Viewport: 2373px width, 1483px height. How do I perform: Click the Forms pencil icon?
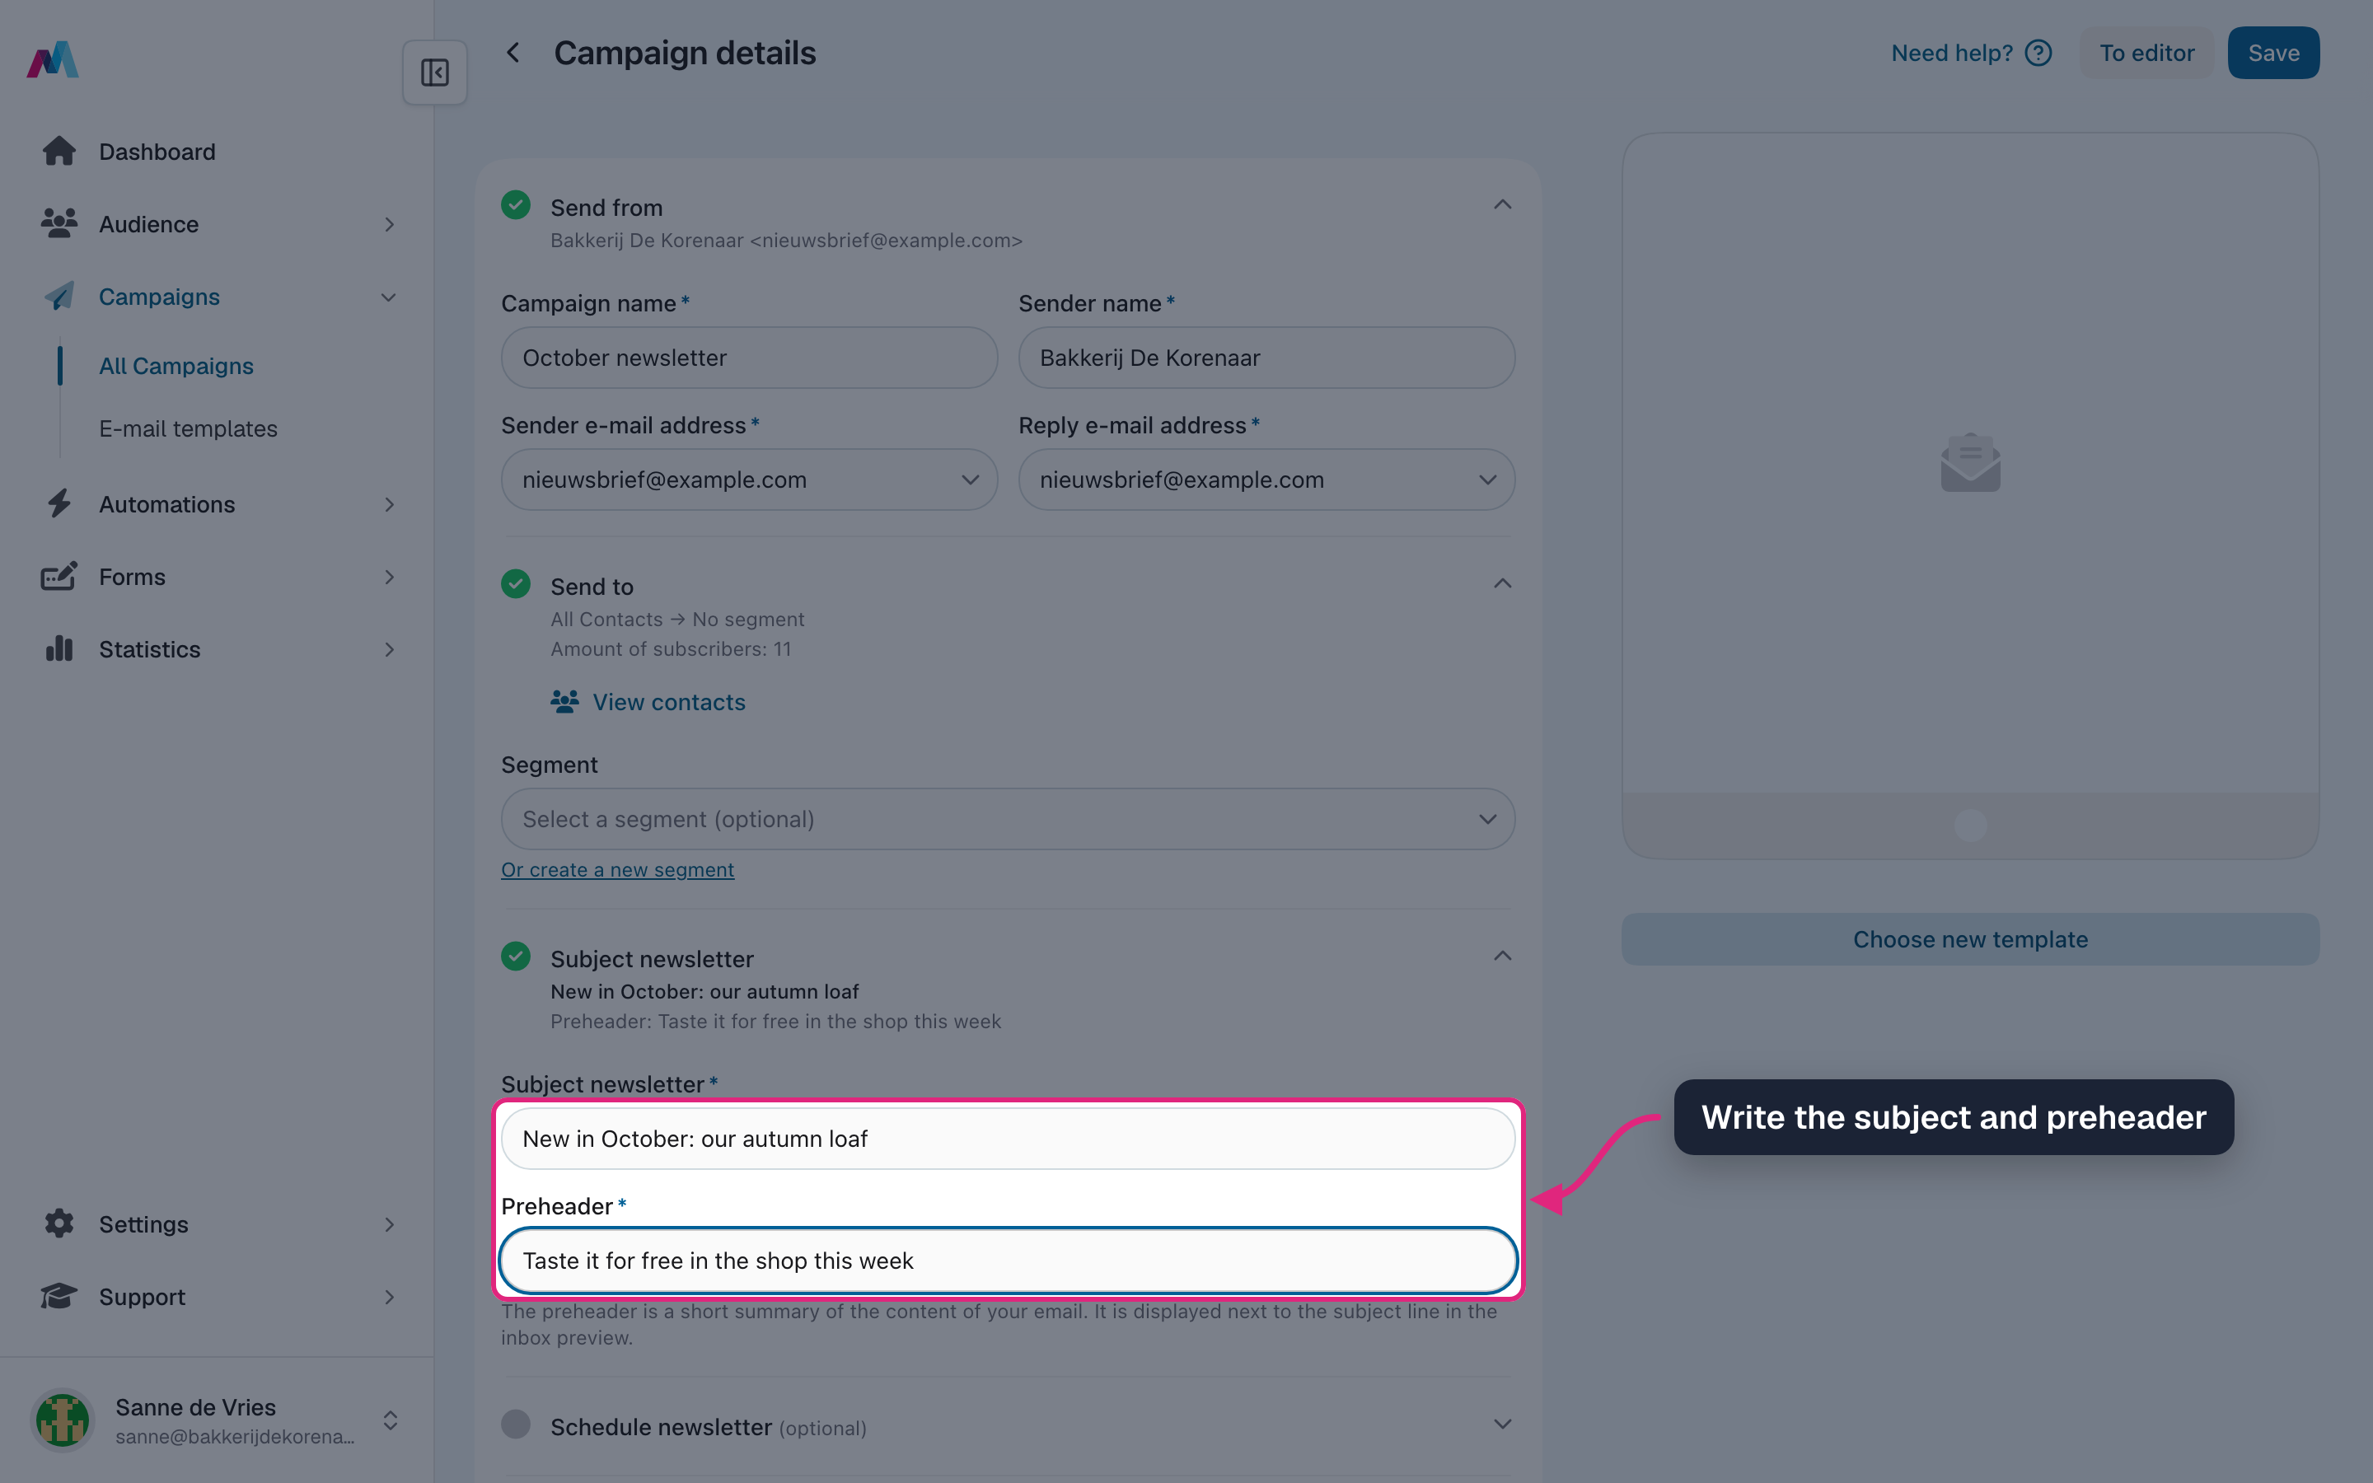(x=59, y=577)
